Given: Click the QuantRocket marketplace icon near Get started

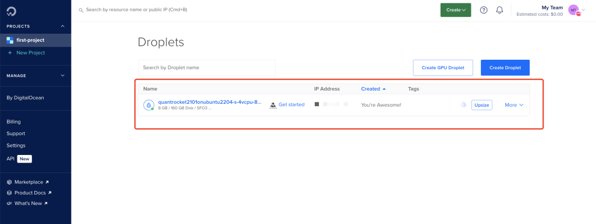Looking at the screenshot, I should click(x=273, y=105).
